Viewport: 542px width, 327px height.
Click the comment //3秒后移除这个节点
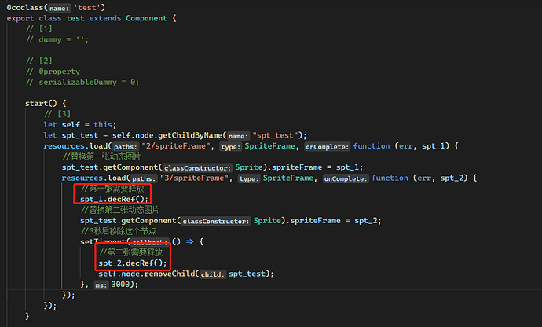[118, 231]
